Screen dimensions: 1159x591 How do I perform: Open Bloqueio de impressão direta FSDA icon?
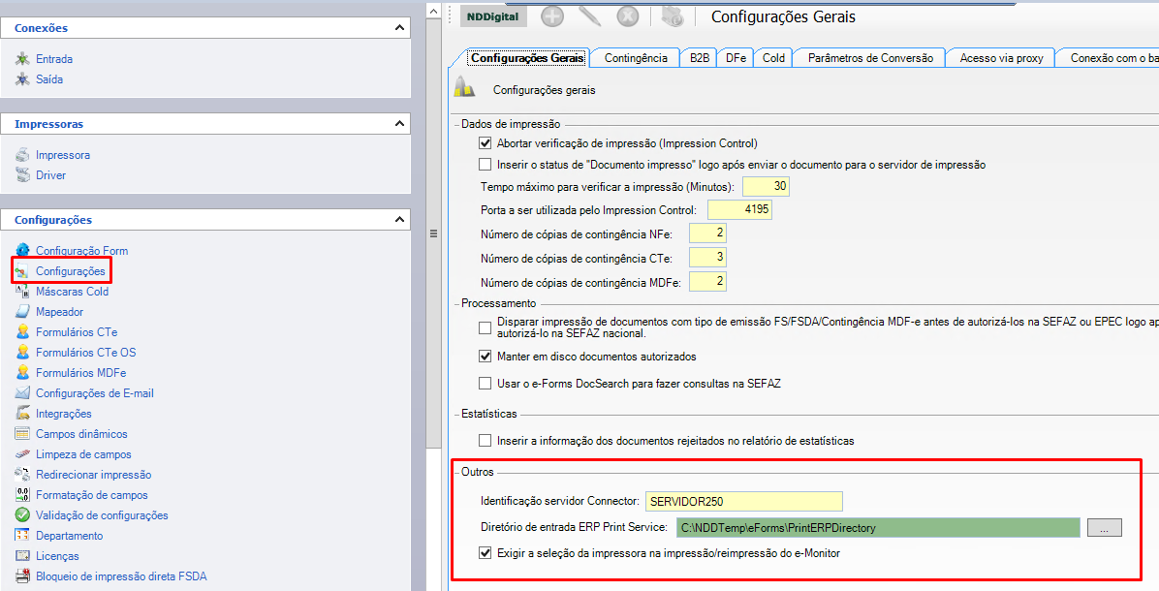(22, 576)
